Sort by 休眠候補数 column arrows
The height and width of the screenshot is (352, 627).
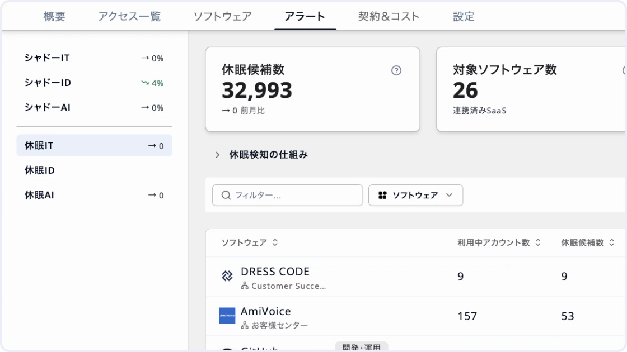[x=612, y=242]
